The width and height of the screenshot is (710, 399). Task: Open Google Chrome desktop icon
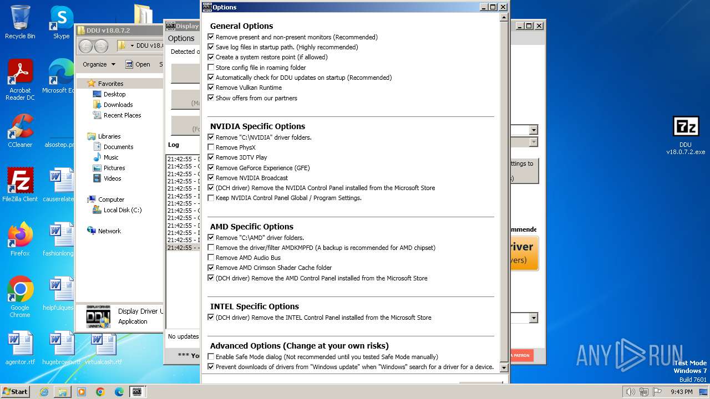point(20,297)
